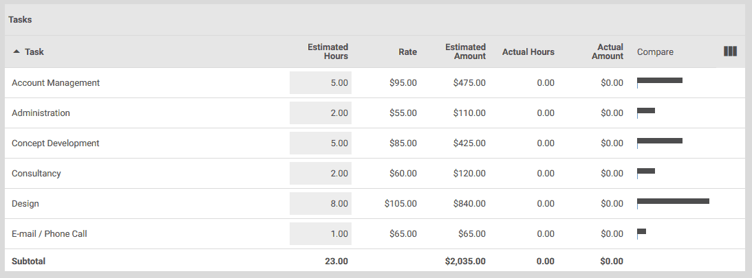This screenshot has height=278, width=752.
Task: Edit Consultancy estimated hours field
Action: 321,174
